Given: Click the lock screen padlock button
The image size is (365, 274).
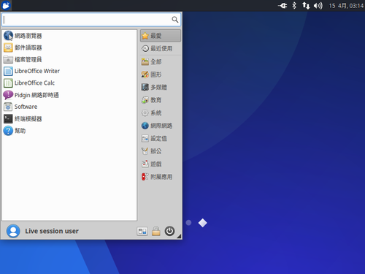Looking at the screenshot, I should (x=156, y=231).
